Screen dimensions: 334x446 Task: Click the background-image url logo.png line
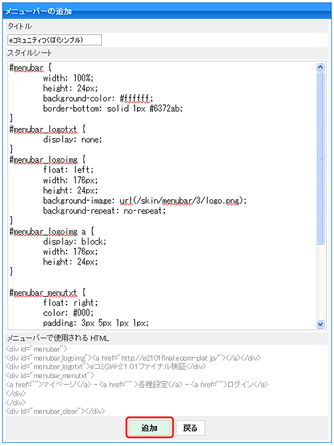point(145,201)
